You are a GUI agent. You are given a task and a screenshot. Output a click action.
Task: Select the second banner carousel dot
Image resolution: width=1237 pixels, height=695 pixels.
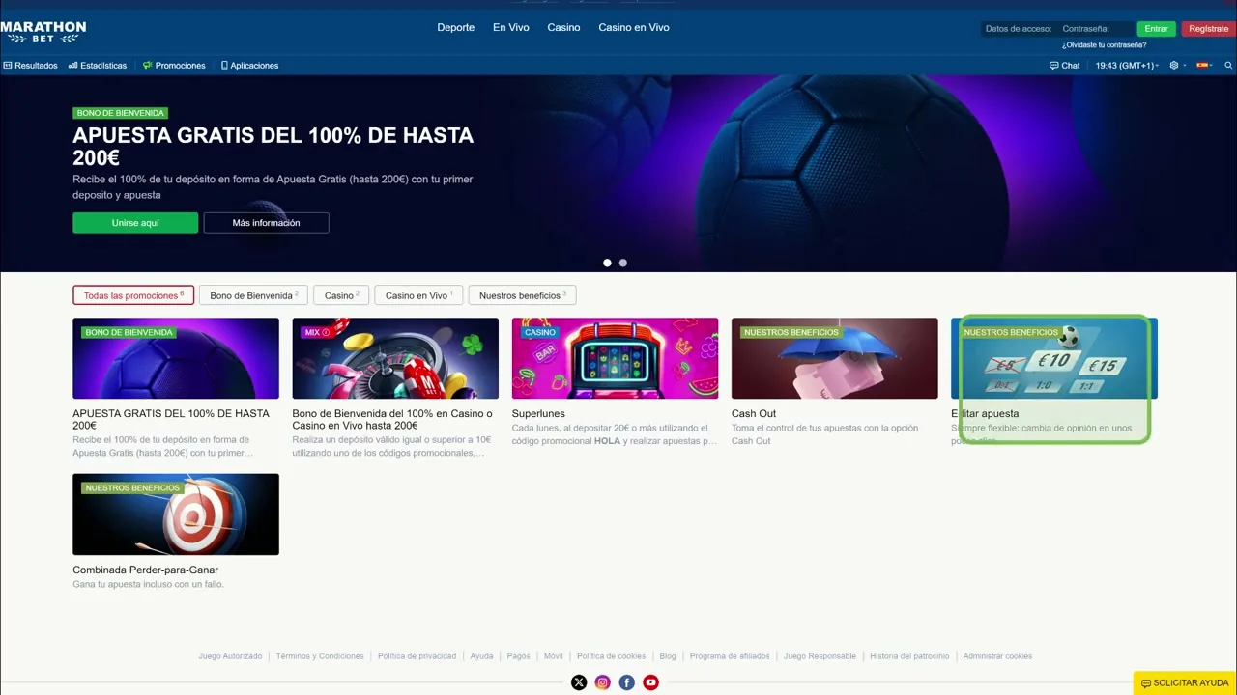click(x=622, y=263)
